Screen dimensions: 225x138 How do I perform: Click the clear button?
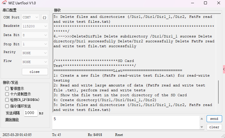pos(214,127)
